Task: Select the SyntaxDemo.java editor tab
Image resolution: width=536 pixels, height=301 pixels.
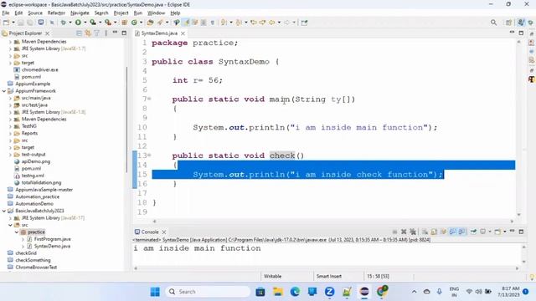Action: [159, 33]
